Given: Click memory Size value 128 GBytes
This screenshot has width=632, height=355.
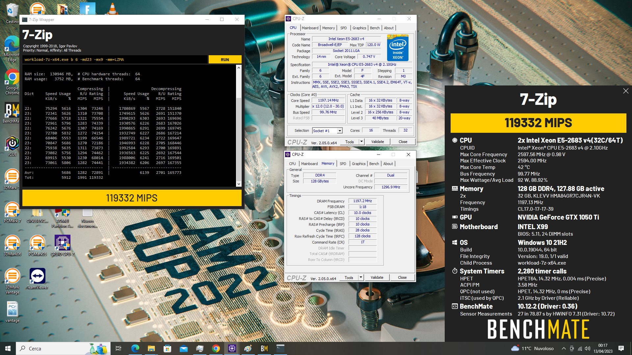Looking at the screenshot, I should coord(320,181).
